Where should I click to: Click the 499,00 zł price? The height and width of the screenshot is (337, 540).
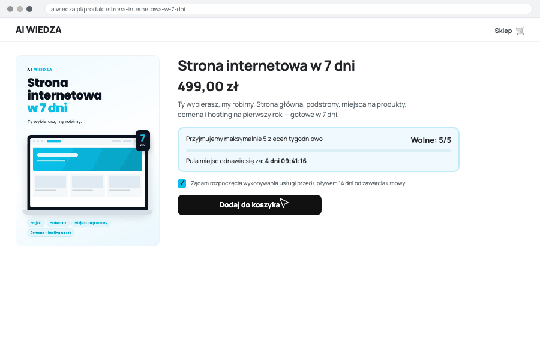[x=208, y=86]
